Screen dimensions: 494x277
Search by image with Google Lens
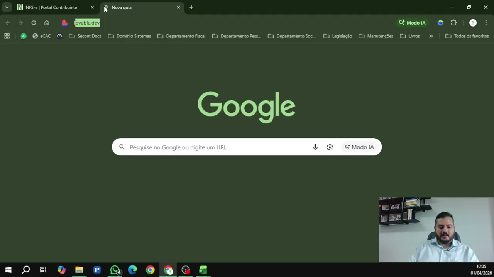(x=330, y=147)
